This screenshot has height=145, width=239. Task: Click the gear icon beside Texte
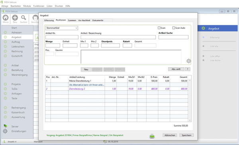tap(5, 99)
